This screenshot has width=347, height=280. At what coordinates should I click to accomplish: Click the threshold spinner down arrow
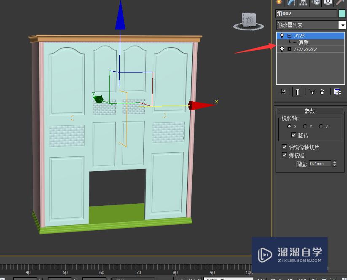(335, 165)
